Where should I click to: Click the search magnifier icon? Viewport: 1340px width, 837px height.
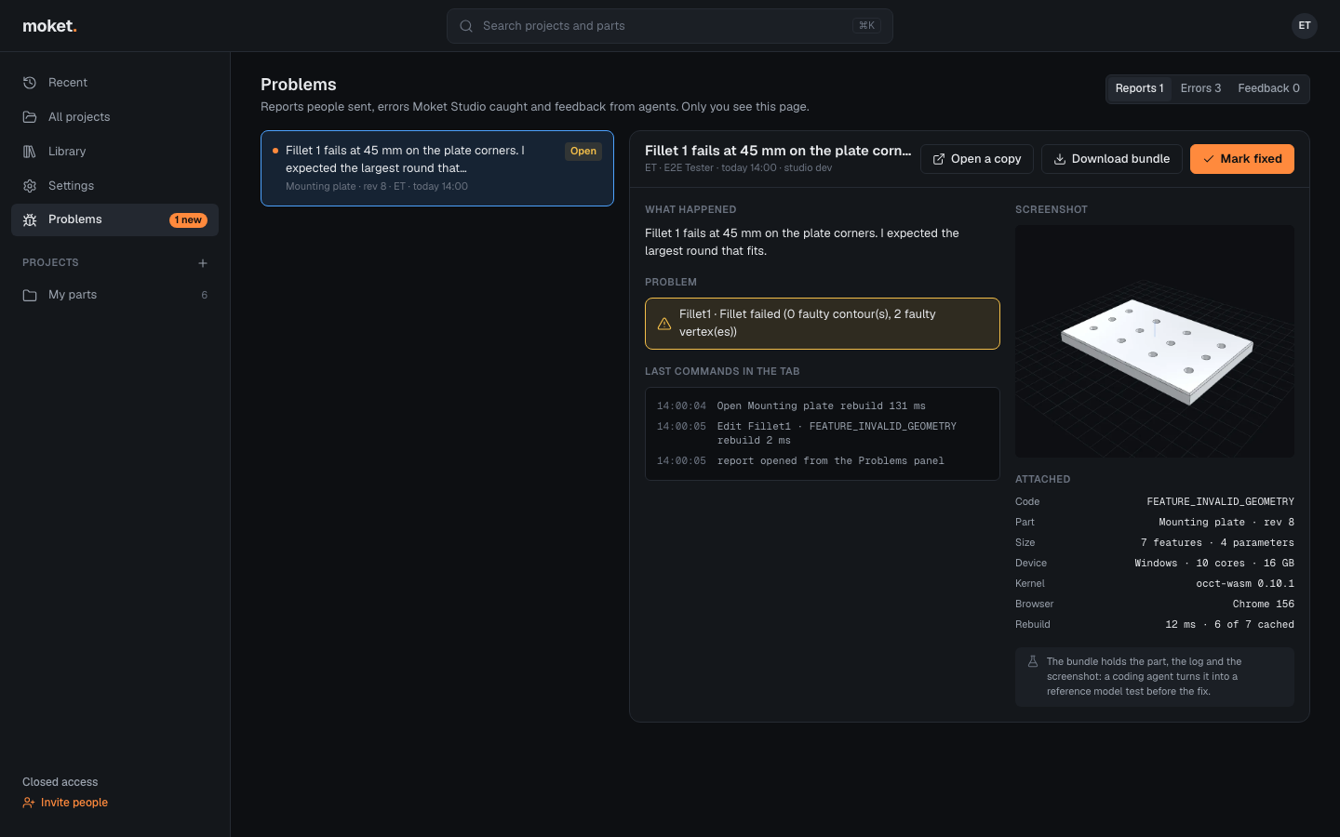(466, 26)
